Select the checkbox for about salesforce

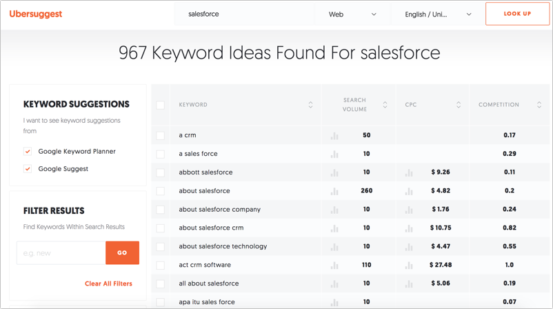(160, 191)
